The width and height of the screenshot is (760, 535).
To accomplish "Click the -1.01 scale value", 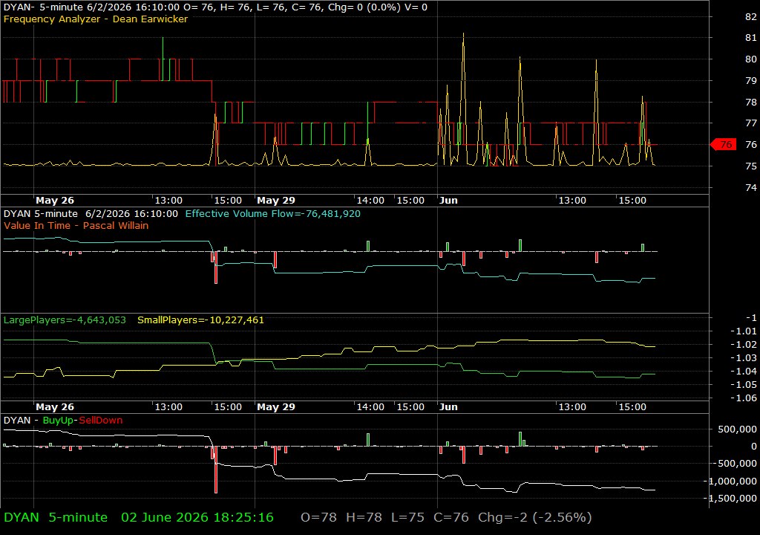I will [x=744, y=331].
